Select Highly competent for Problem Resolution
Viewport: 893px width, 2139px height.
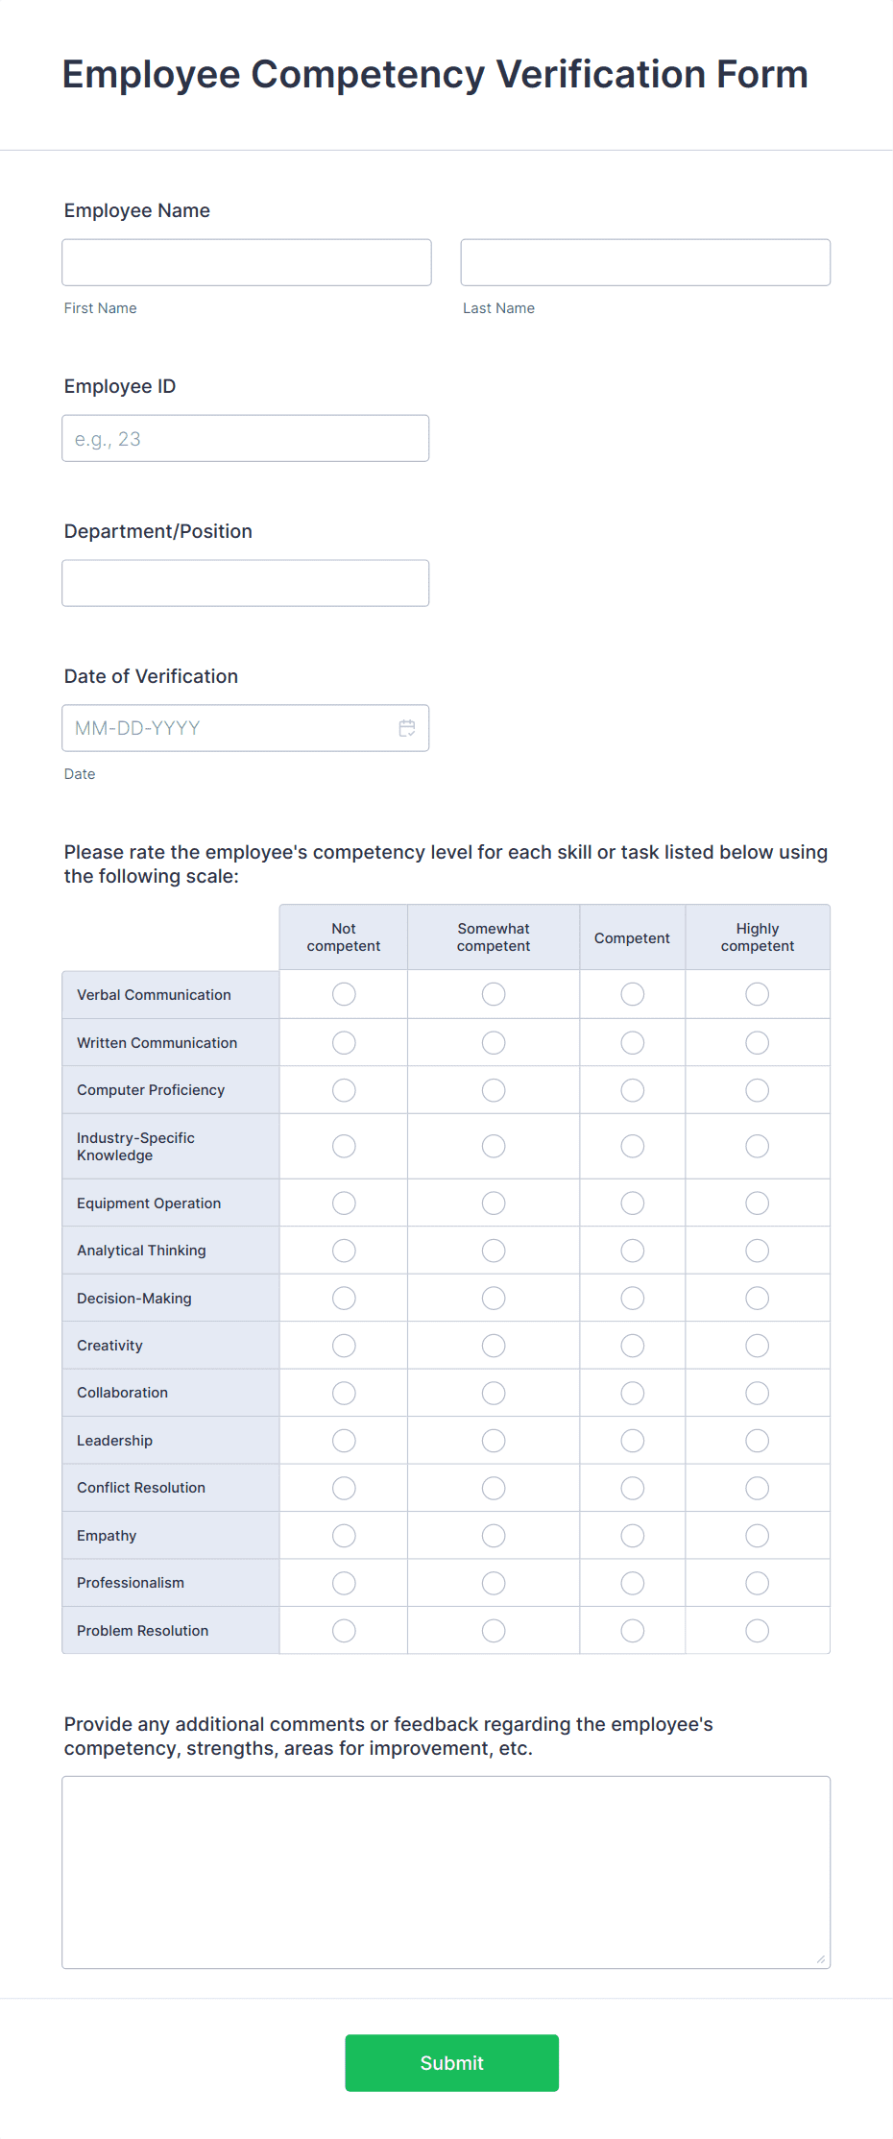click(x=757, y=1630)
